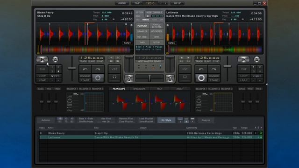The height and width of the screenshot is (168, 299).
Task: Click Deck A START button
Action: tap(85, 80)
